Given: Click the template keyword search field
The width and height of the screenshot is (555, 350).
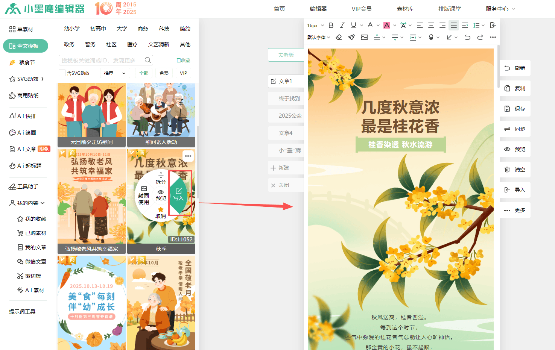Looking at the screenshot, I should 102,60.
